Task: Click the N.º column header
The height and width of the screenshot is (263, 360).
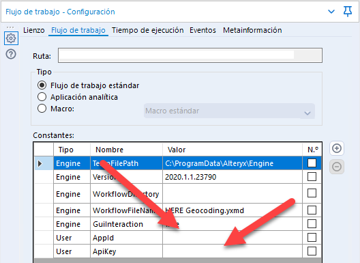Action: pos(312,150)
